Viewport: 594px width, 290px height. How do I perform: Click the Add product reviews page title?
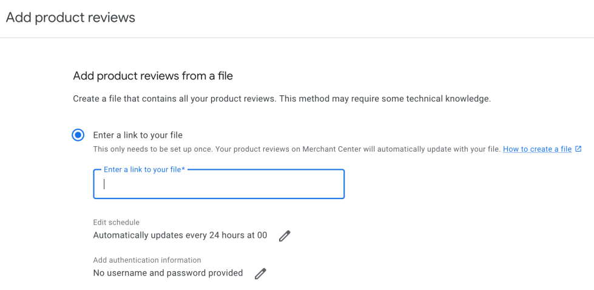(70, 18)
